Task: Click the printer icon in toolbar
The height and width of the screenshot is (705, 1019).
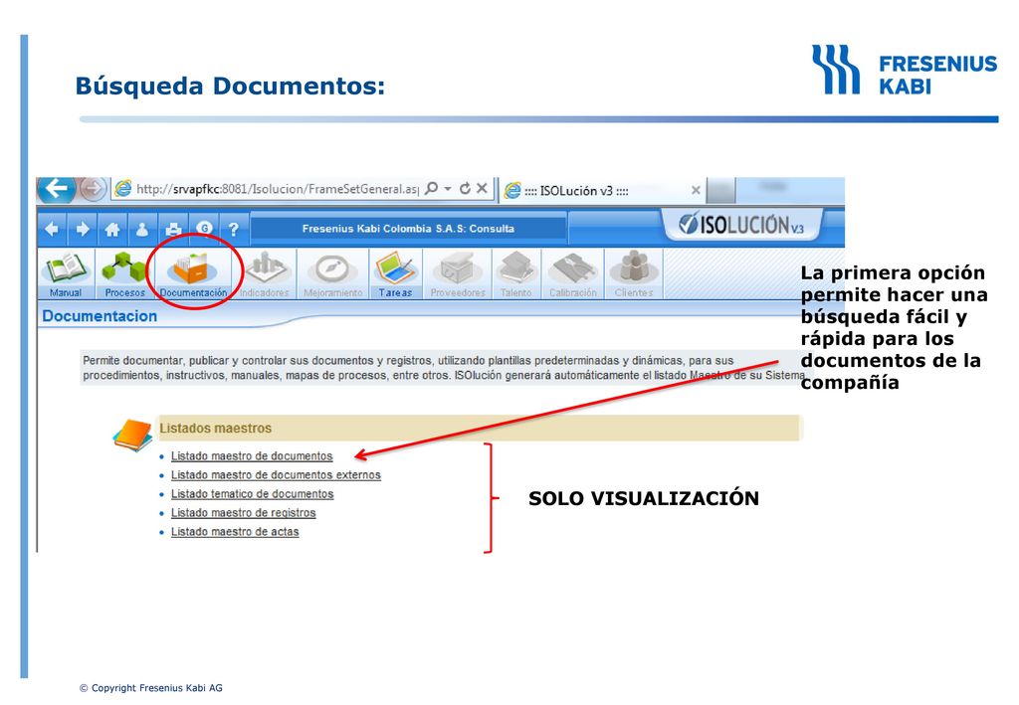Action: click(173, 229)
